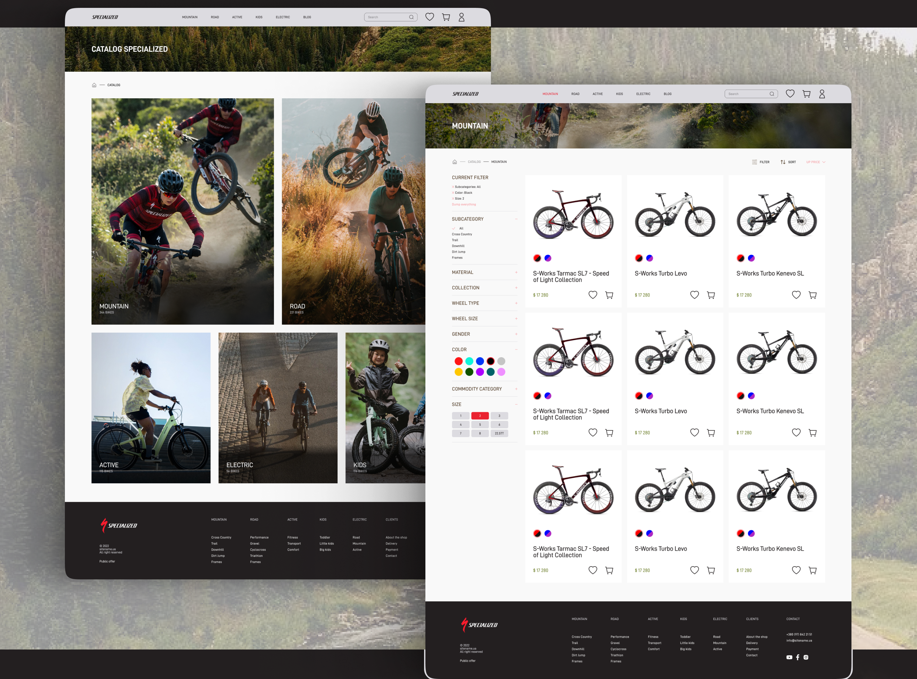The width and height of the screenshot is (917, 679).
Task: Expand the Wheel Size filter section
Action: (x=516, y=319)
